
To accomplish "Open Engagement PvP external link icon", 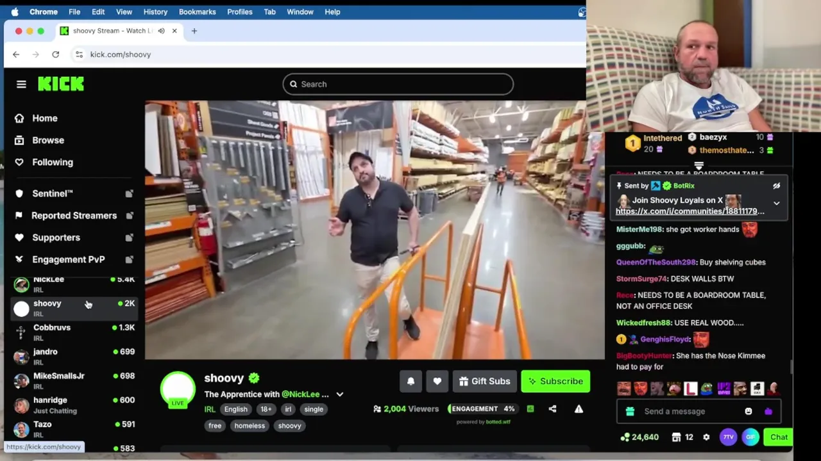I will 129,259.
